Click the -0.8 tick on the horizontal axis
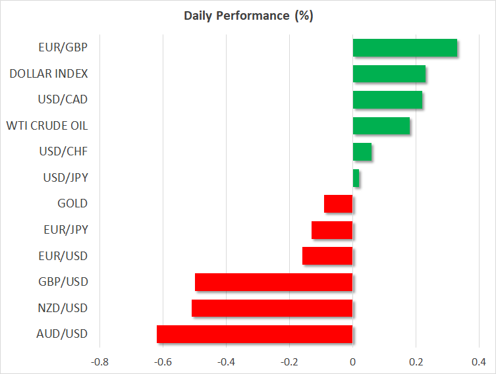 point(99,361)
